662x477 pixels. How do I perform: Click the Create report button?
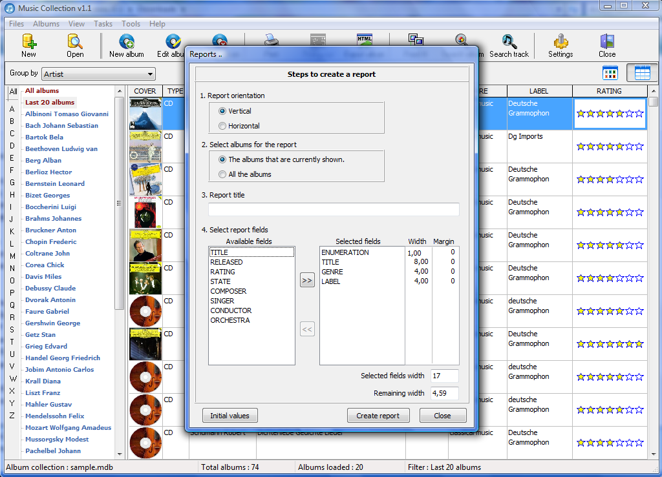tap(378, 416)
